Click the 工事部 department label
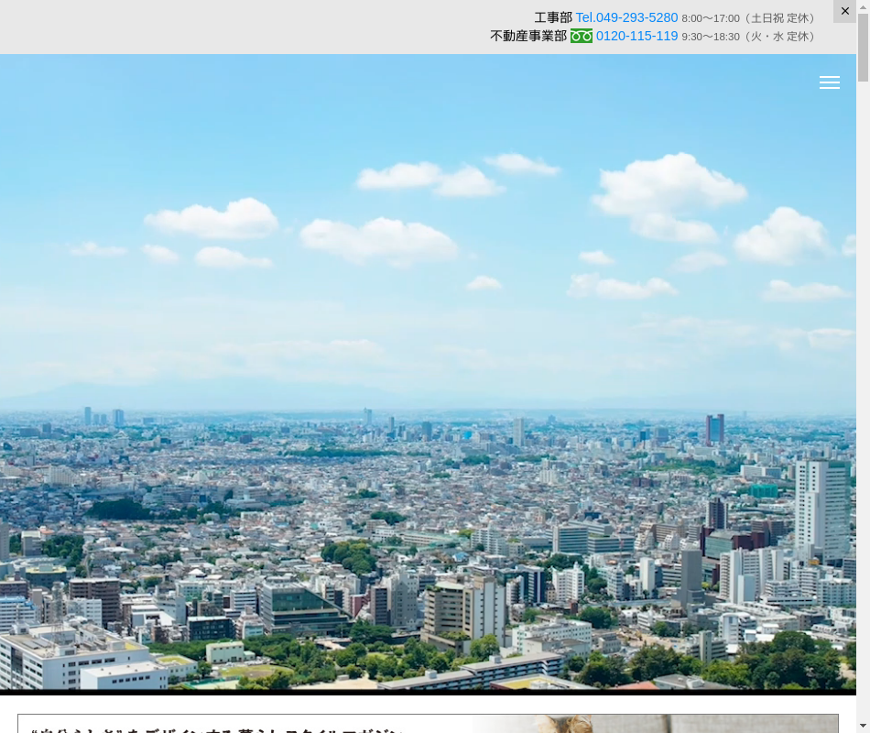Viewport: 870px width, 733px height. 552,17
